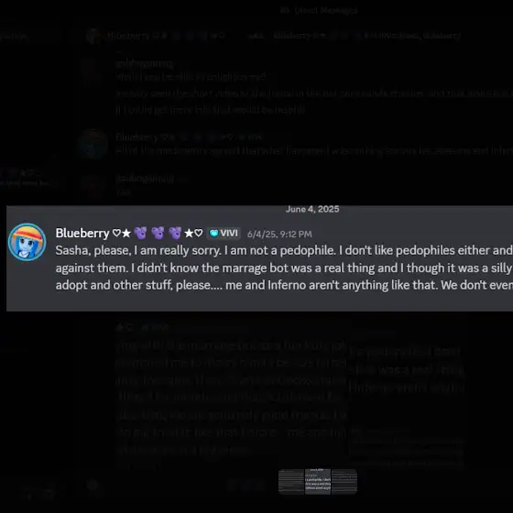Click the dimmed avatar beside the first message
513x513 pixels.
(93, 71)
